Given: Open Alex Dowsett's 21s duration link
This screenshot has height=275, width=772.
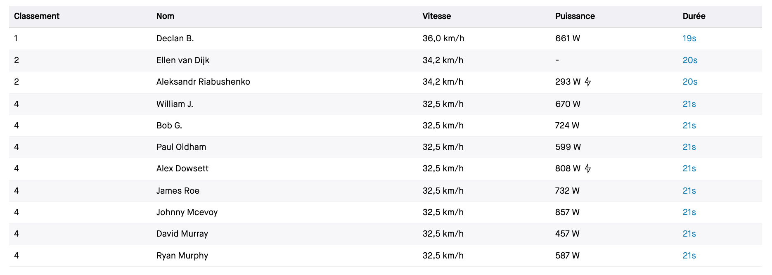Looking at the screenshot, I should tap(689, 168).
